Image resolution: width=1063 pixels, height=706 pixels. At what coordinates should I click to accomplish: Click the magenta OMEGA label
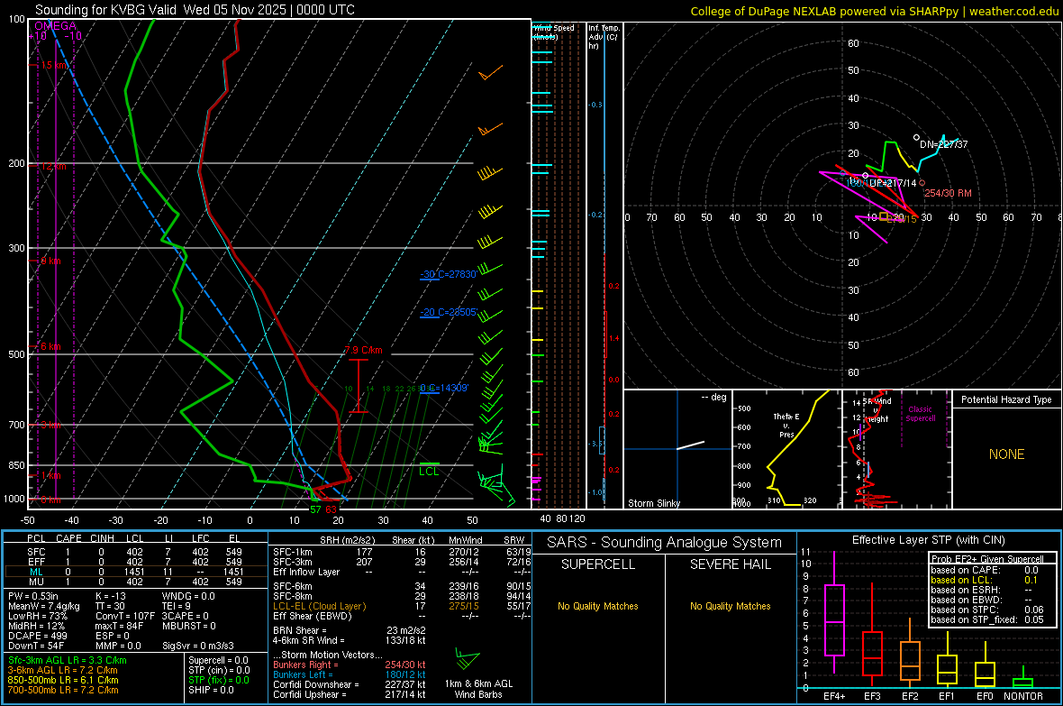[x=56, y=26]
